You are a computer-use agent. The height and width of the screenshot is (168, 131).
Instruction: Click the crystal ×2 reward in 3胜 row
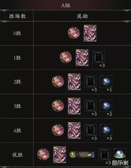pos(106,106)
